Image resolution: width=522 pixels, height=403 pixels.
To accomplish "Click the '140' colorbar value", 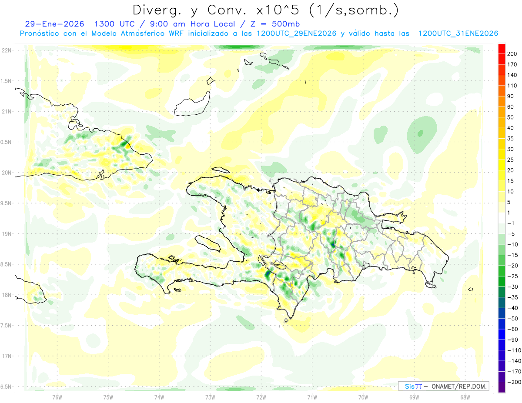I will [x=513, y=75].
